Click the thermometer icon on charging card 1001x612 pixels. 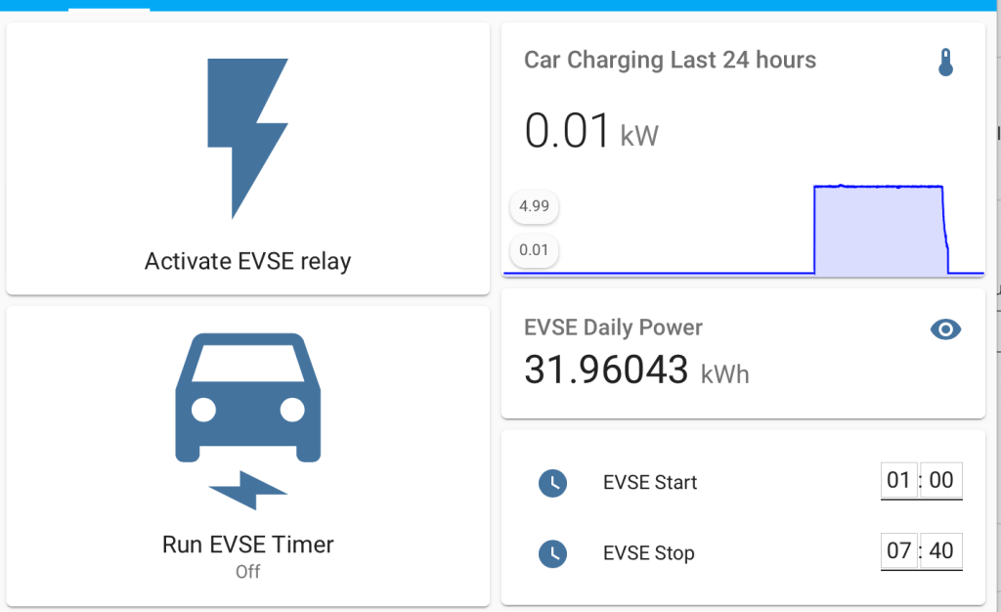click(944, 63)
